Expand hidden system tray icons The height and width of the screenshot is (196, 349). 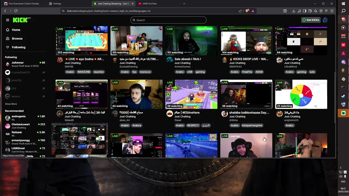341,168
